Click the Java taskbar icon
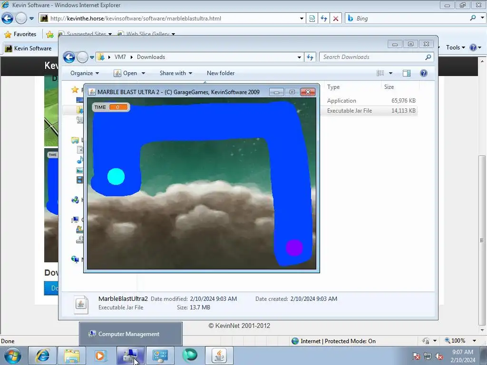Viewport: 487px width, 365px height. 219,355
